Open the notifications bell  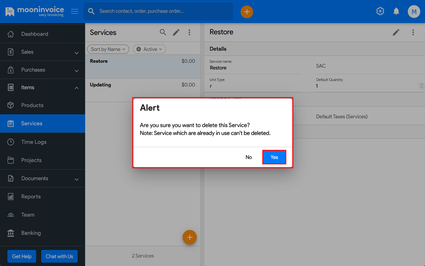[396, 11]
